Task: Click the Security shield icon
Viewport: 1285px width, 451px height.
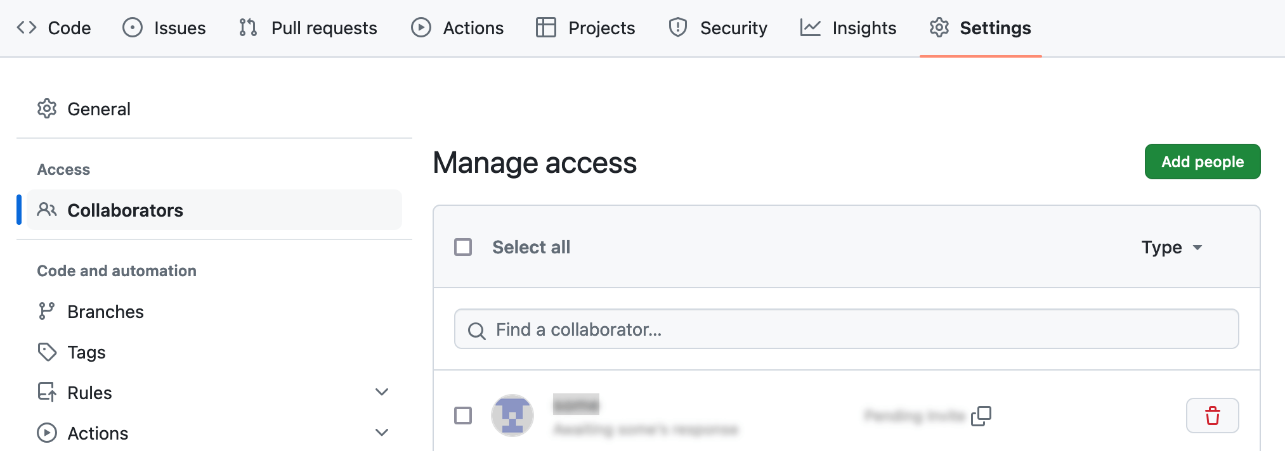Action: click(677, 27)
